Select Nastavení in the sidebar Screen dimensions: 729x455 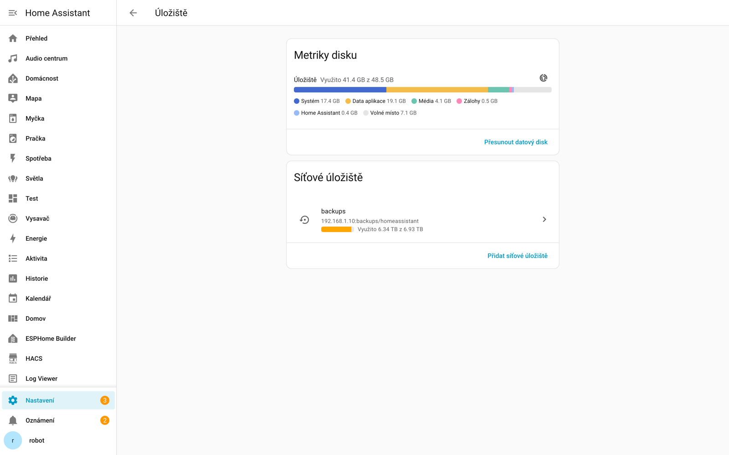pyautogui.click(x=58, y=400)
